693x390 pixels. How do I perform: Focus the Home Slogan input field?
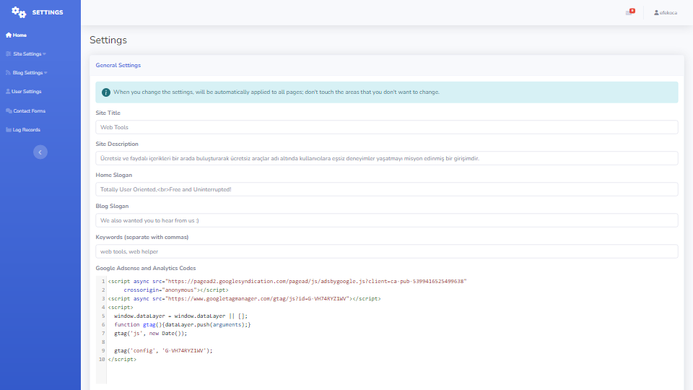[387, 189]
